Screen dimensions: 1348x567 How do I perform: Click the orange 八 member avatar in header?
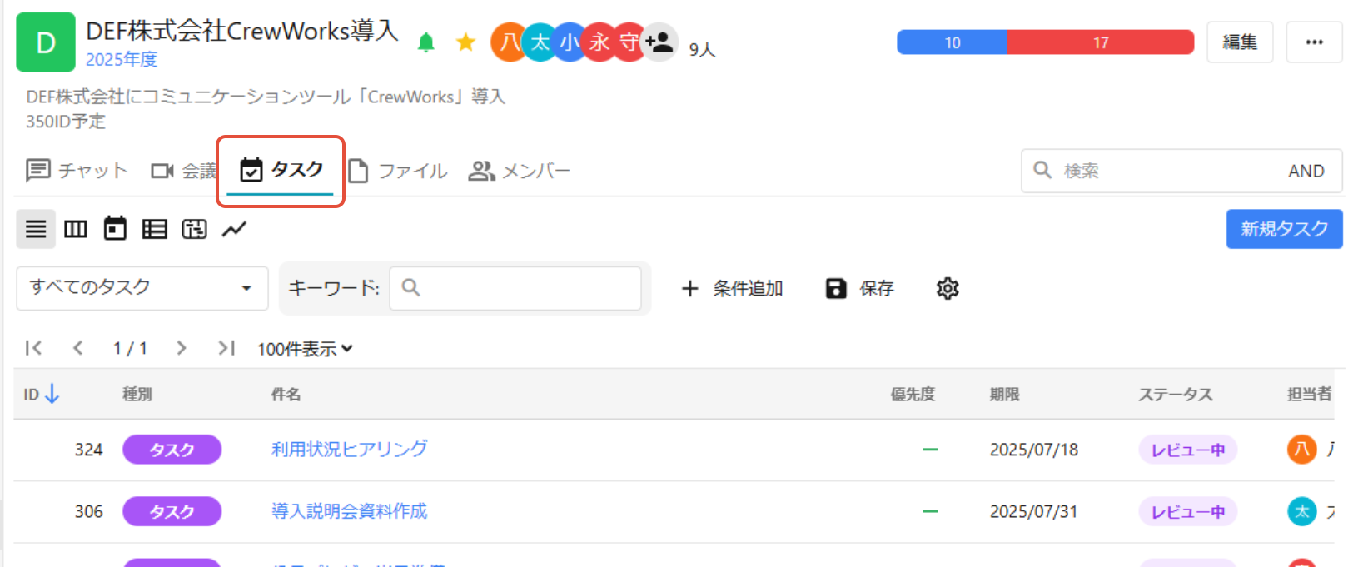pos(509,42)
